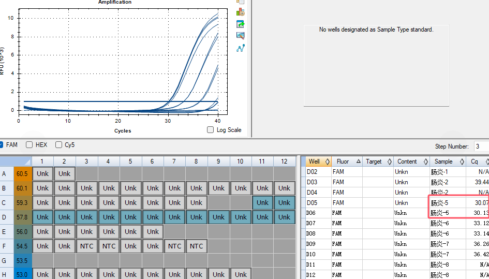Select table row for well D05

pyautogui.click(x=397, y=203)
